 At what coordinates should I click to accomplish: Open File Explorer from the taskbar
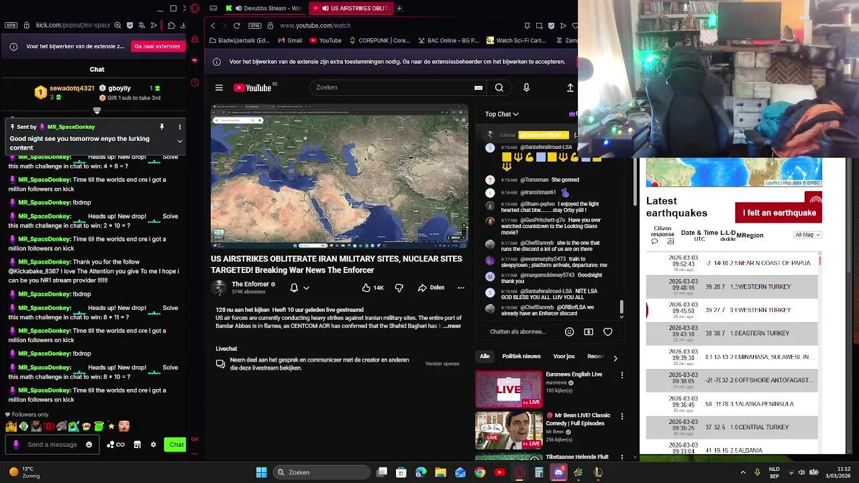click(441, 472)
